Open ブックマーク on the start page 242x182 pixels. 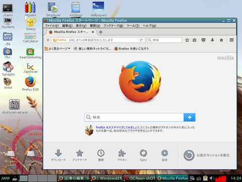(x=80, y=155)
